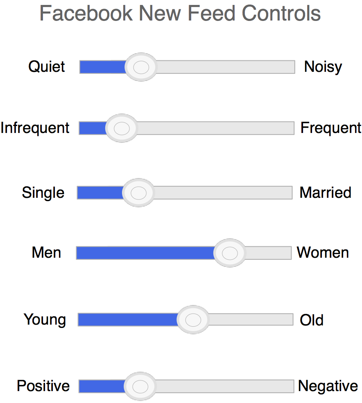Click the Old label
Viewport: 362px width, 403px height.
click(312, 320)
